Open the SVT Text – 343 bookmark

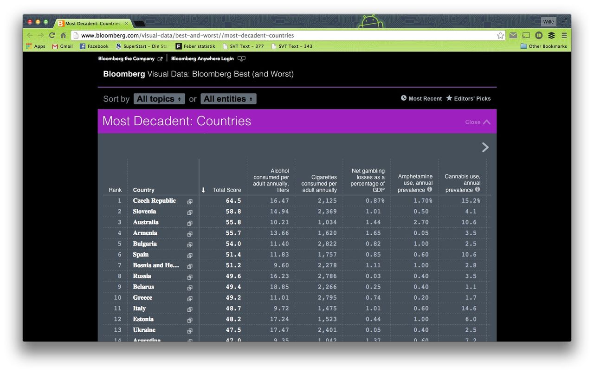click(x=292, y=46)
